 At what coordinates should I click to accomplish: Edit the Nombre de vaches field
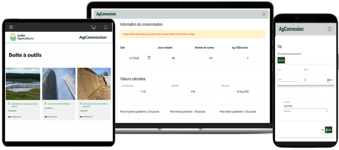pos(211,57)
